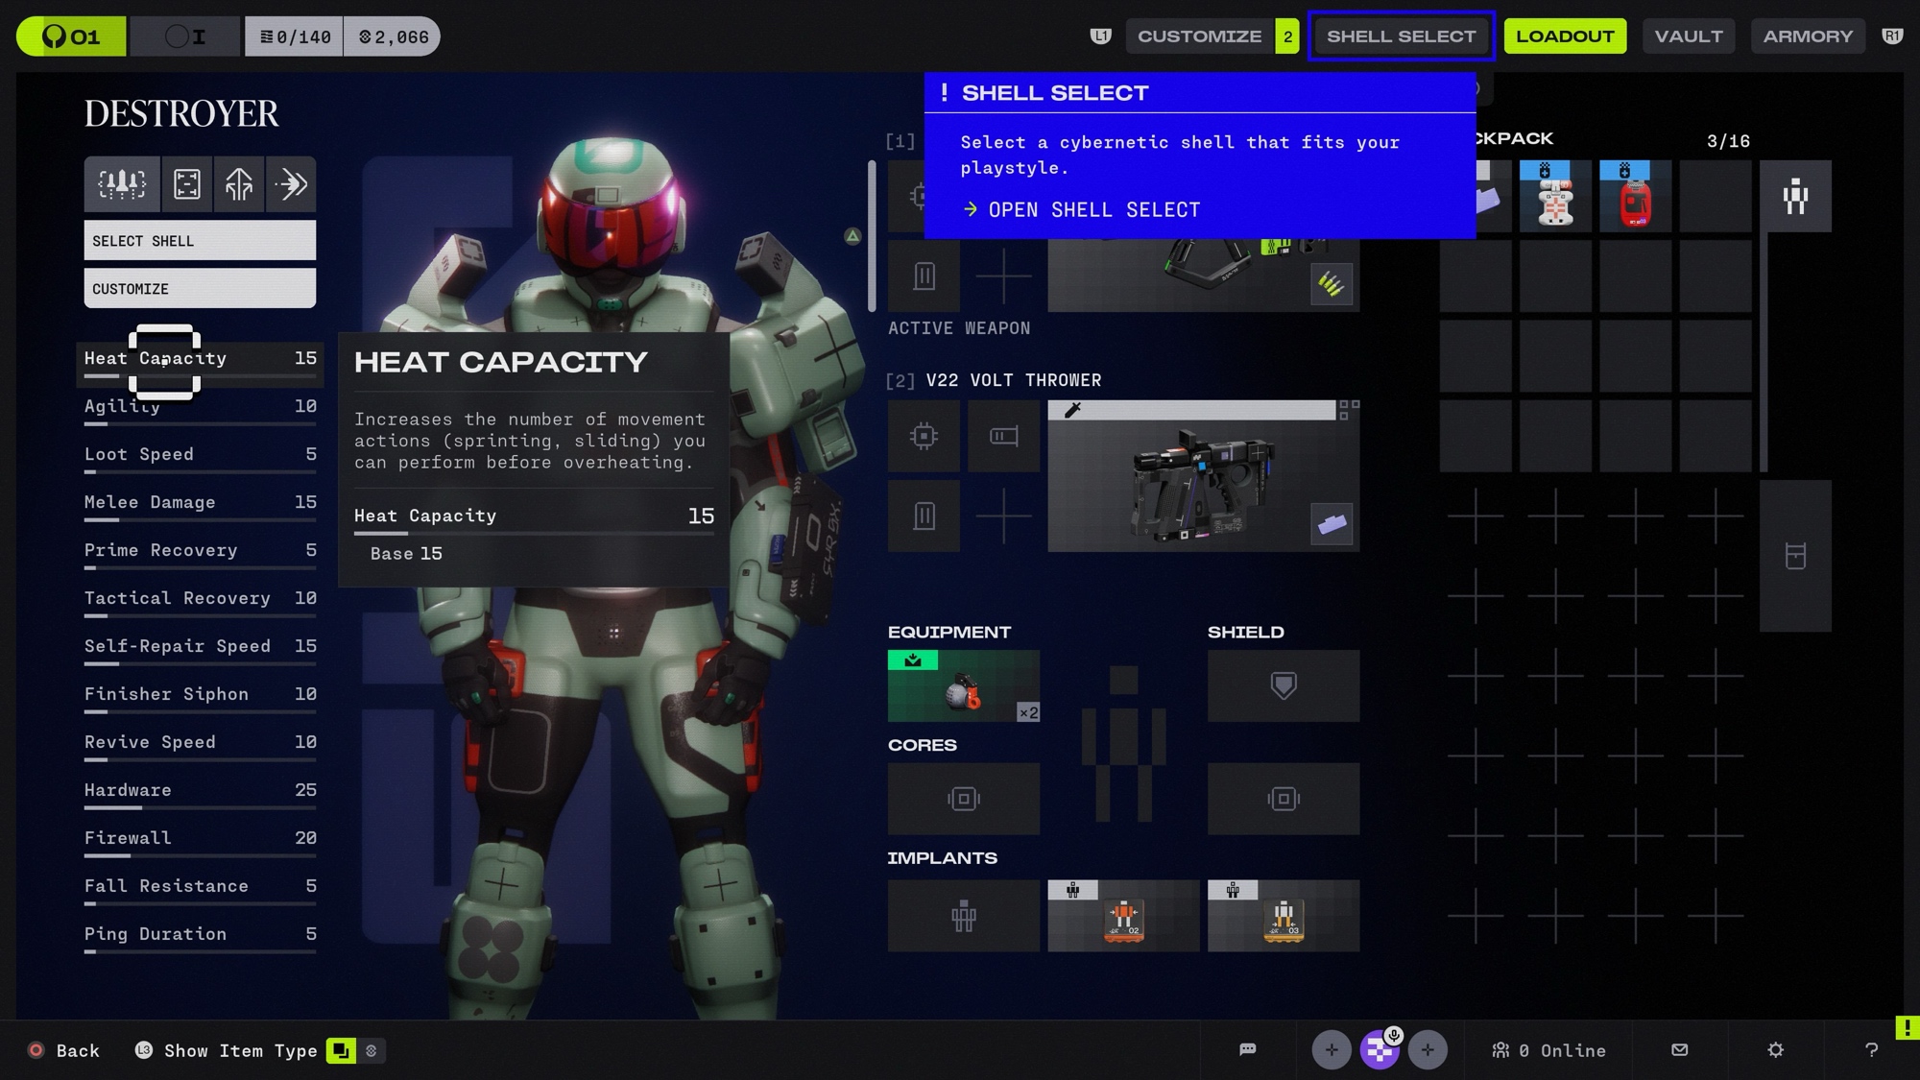Click the Firewall stat progress bar
1920x1080 pixels.
click(200, 855)
